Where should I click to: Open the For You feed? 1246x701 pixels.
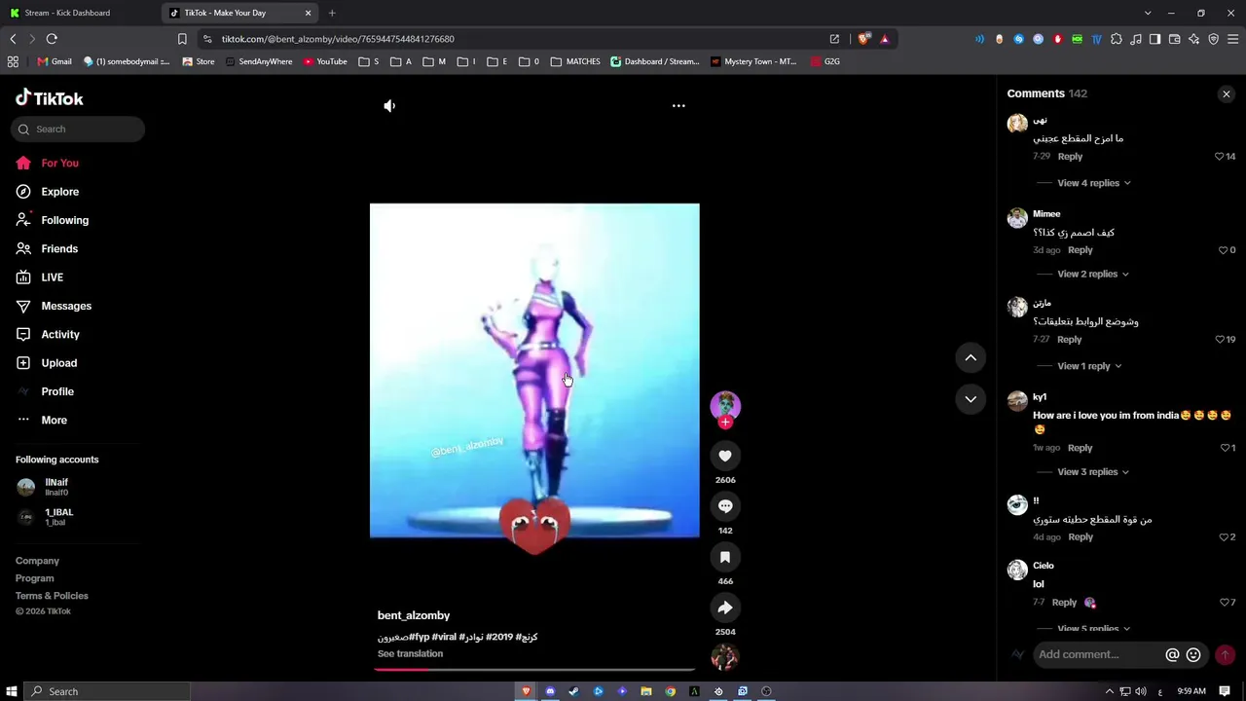[x=60, y=163]
